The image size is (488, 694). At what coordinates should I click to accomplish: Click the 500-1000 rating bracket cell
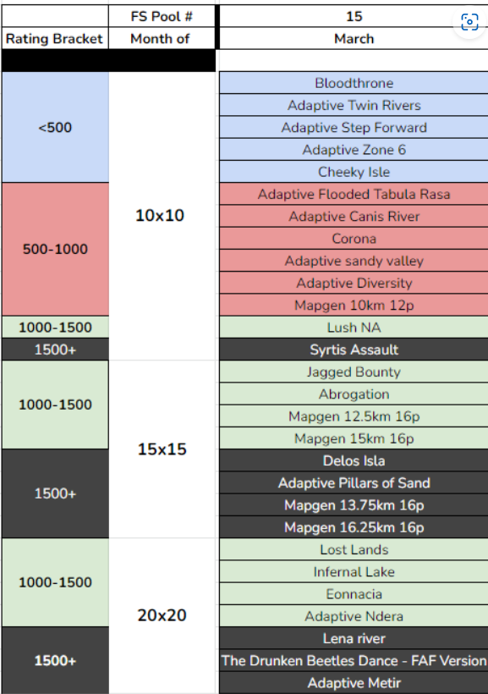point(55,249)
